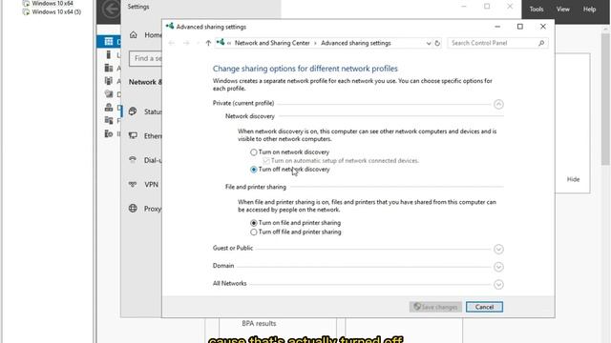Click BPA results text in Server Manager
This screenshot has width=611, height=343.
[259, 324]
